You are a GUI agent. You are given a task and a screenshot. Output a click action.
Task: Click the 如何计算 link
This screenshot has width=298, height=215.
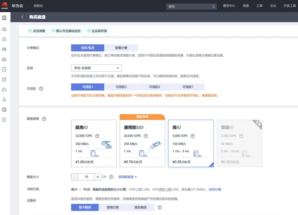pos(215,189)
